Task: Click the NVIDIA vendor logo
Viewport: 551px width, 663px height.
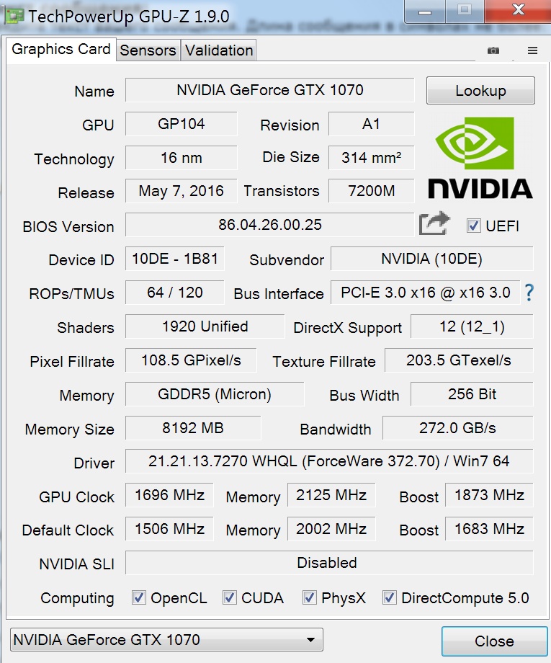Action: (480, 158)
